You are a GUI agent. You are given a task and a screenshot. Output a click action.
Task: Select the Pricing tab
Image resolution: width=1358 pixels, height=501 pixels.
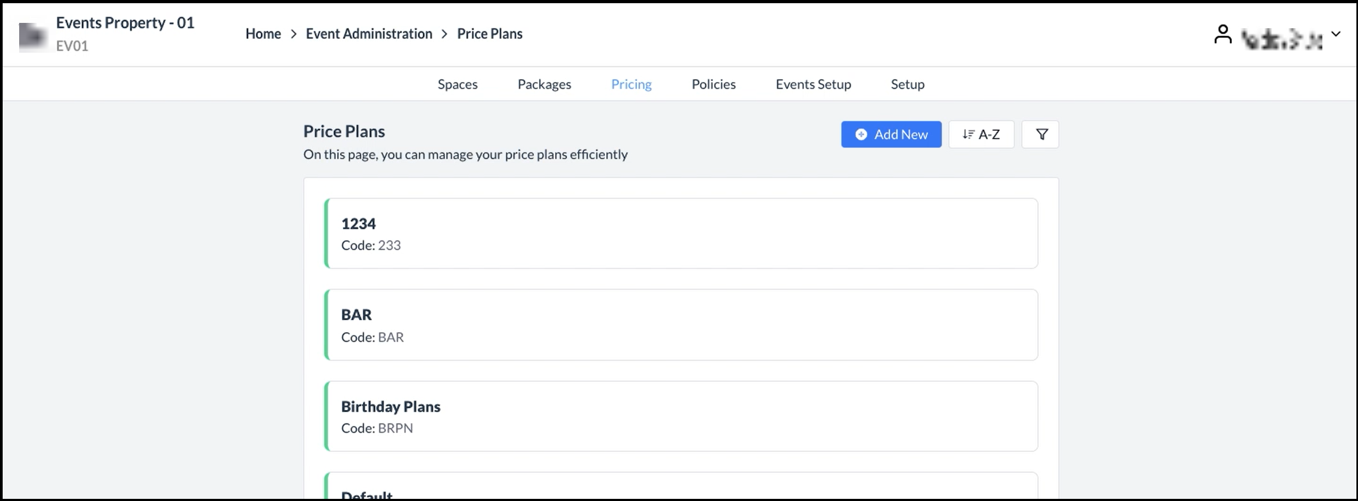tap(631, 84)
